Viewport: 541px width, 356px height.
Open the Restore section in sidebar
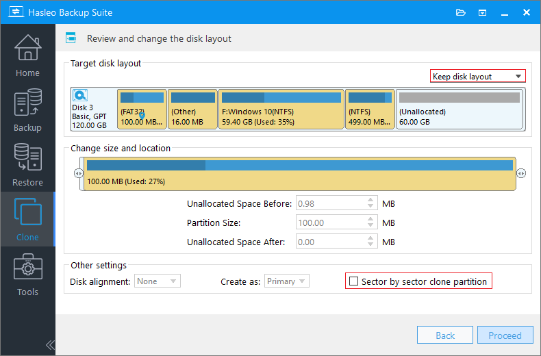point(27,165)
